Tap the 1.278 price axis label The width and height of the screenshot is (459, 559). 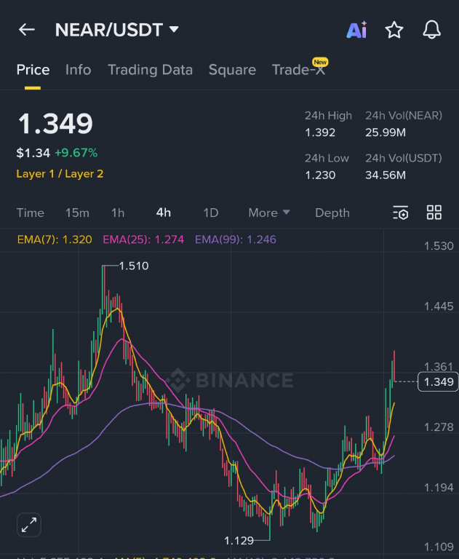pyautogui.click(x=439, y=427)
